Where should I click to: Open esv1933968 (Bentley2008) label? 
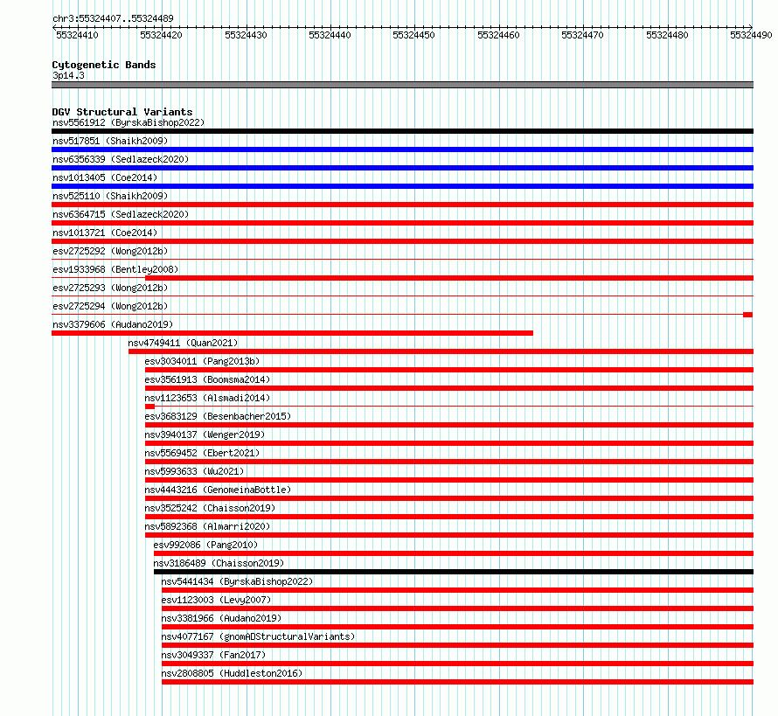pyautogui.click(x=115, y=269)
